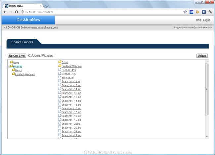Open Logitech Webcam in the file list

coord(71,66)
